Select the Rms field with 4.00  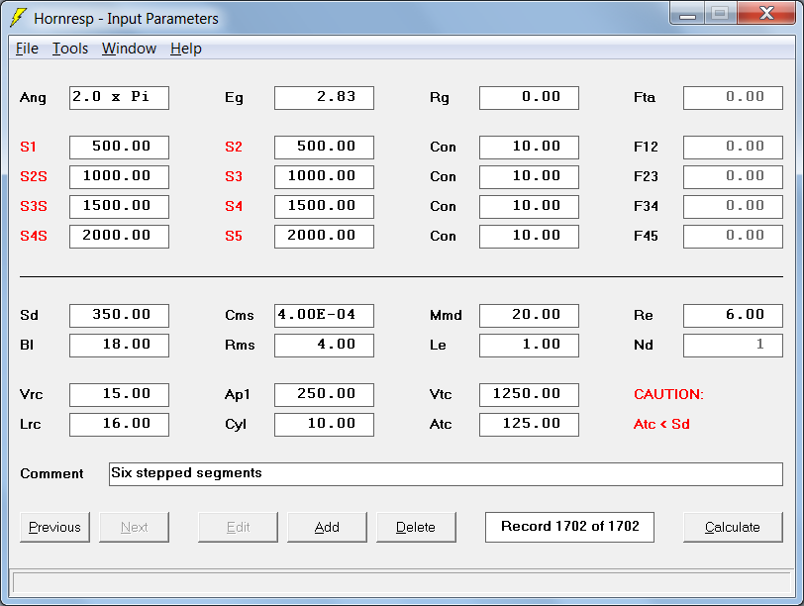pyautogui.click(x=324, y=345)
